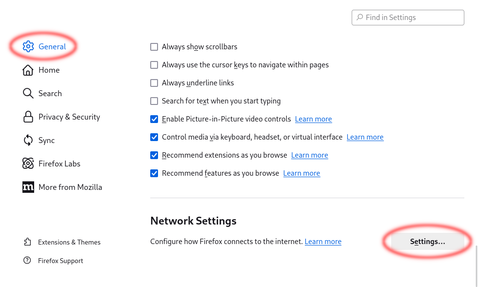Check Always underline links
The width and height of the screenshot is (478, 287).
[x=154, y=83]
